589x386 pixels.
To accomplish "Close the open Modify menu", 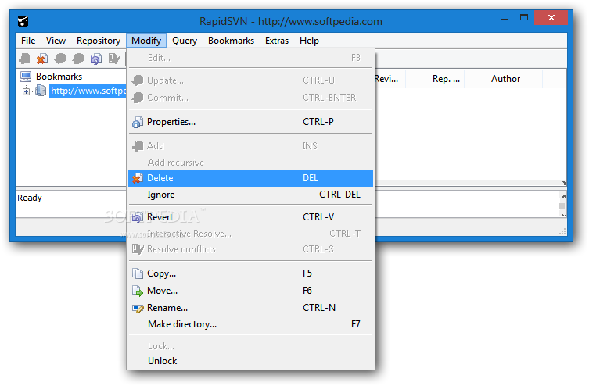I will (146, 41).
